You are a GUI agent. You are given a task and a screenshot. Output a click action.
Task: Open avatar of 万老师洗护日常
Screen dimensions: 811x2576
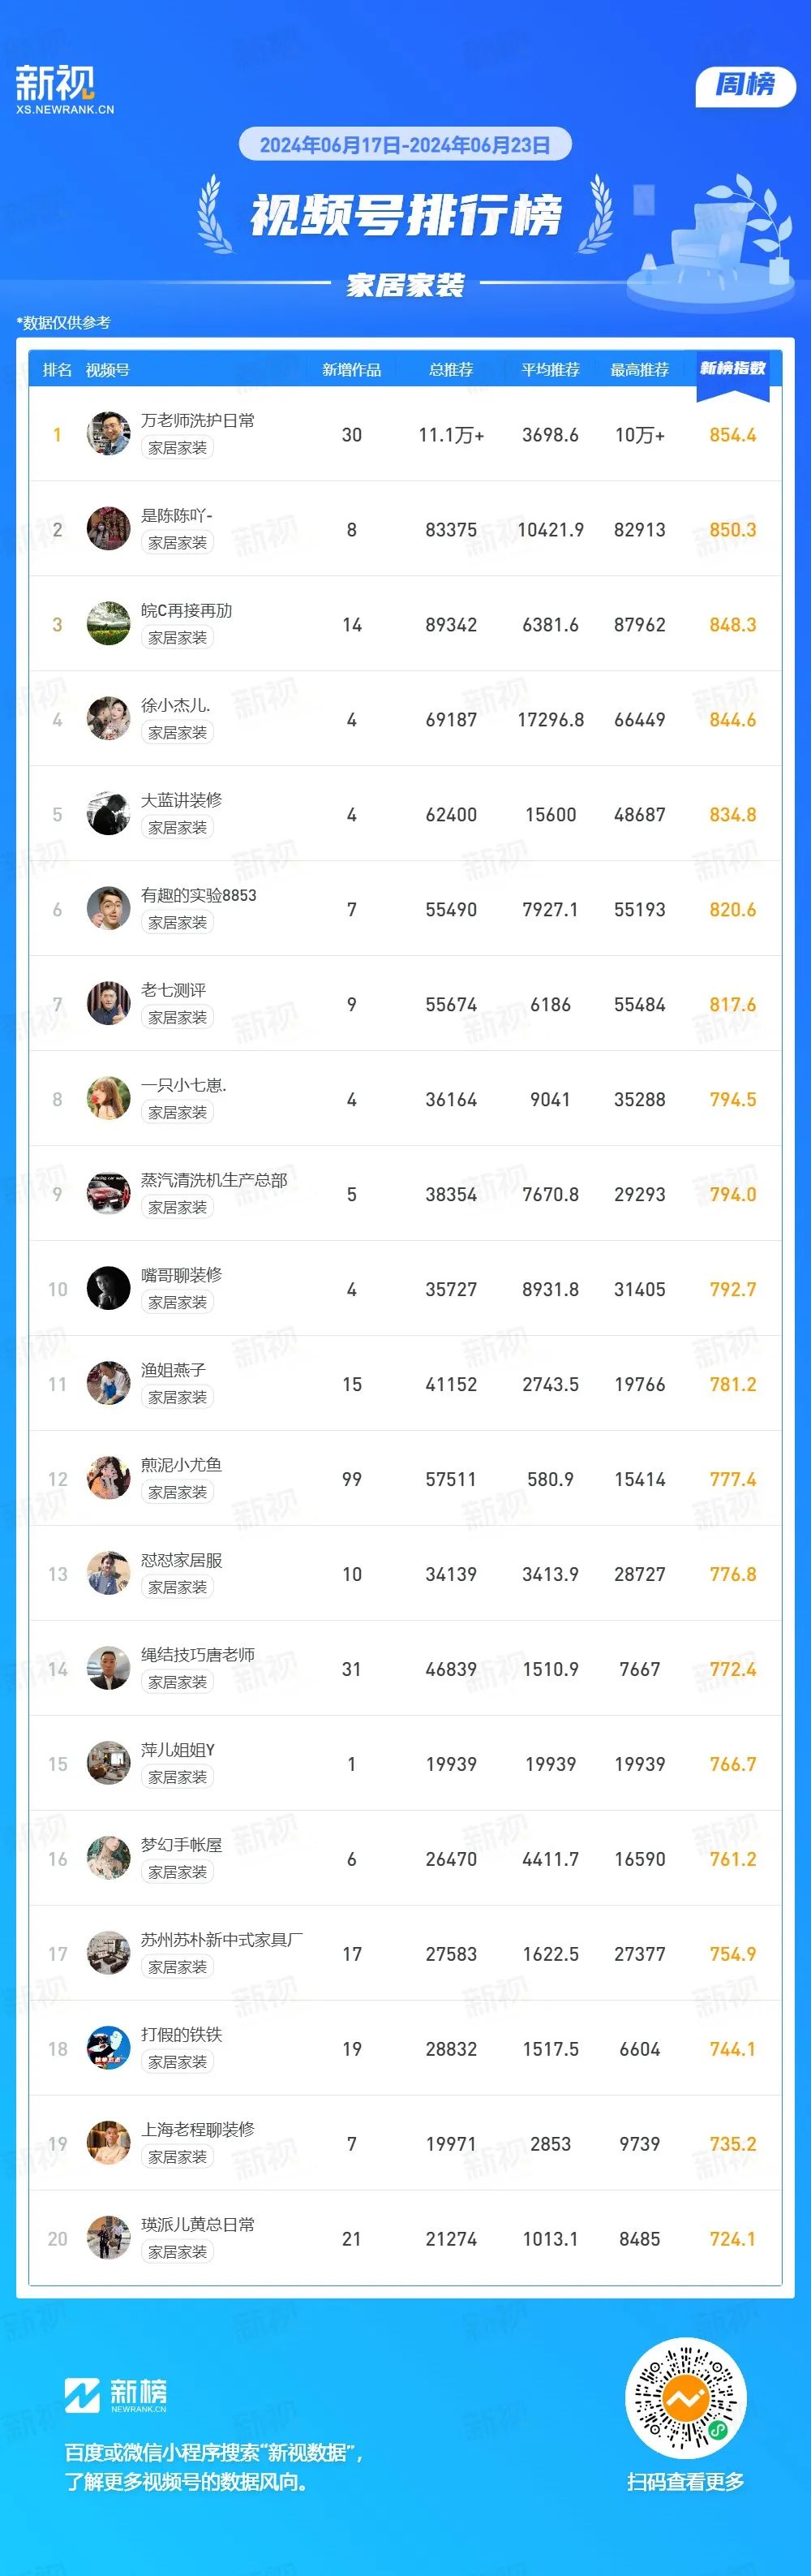[x=108, y=433]
